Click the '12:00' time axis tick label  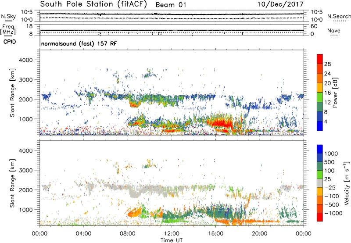[x=172, y=234]
